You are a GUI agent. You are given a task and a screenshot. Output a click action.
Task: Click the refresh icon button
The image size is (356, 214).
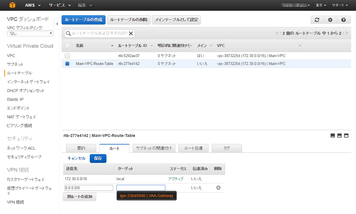[x=317, y=20]
